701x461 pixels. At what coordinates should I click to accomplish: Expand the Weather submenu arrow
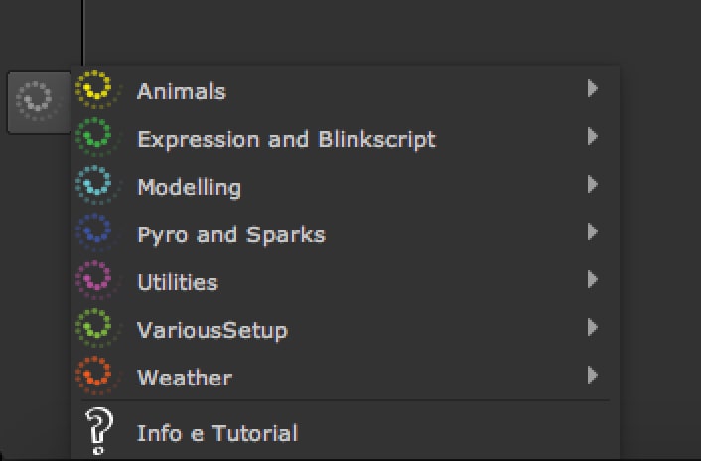(x=592, y=376)
